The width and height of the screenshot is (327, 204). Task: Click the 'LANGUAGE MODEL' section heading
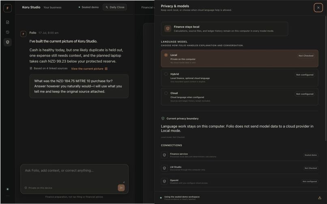pos(174,42)
